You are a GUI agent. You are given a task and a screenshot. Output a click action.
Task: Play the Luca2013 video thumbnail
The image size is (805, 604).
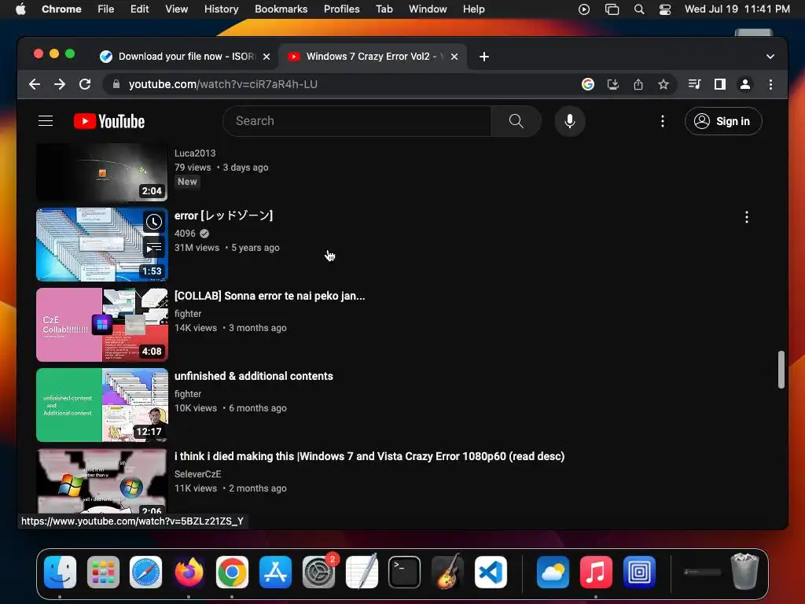[x=101, y=172]
